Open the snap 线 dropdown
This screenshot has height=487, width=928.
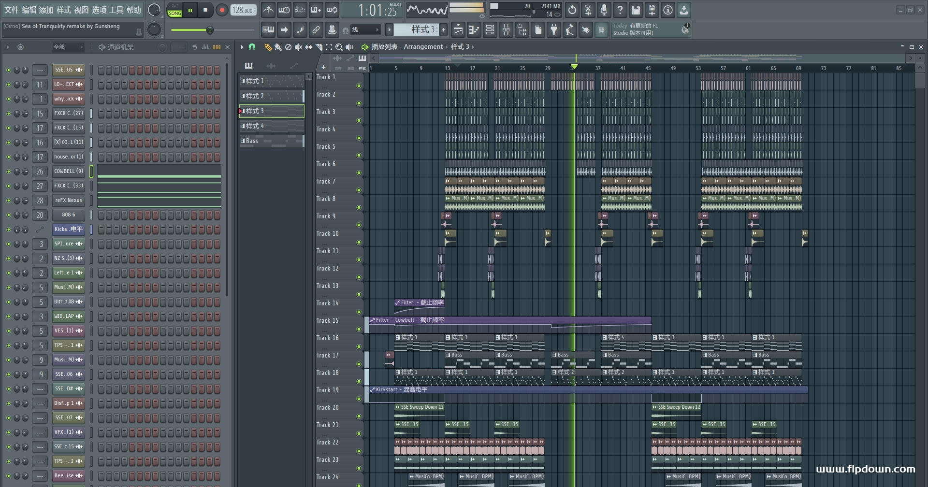[365, 30]
